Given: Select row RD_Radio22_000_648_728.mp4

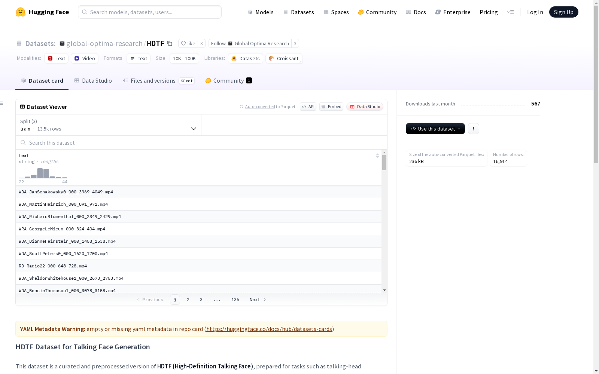Looking at the screenshot, I should pyautogui.click(x=198, y=266).
